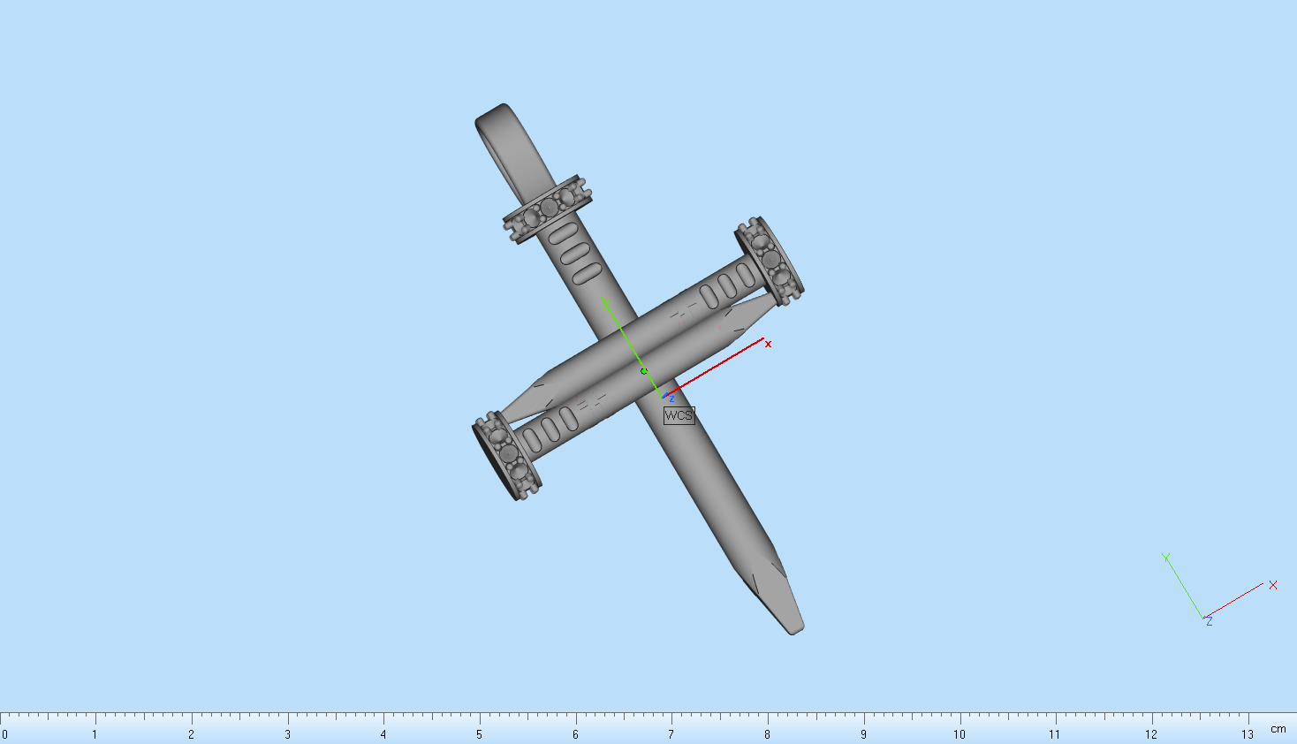Select the gem-set band on the long nail
This screenshot has width=1297, height=744.
point(548,209)
